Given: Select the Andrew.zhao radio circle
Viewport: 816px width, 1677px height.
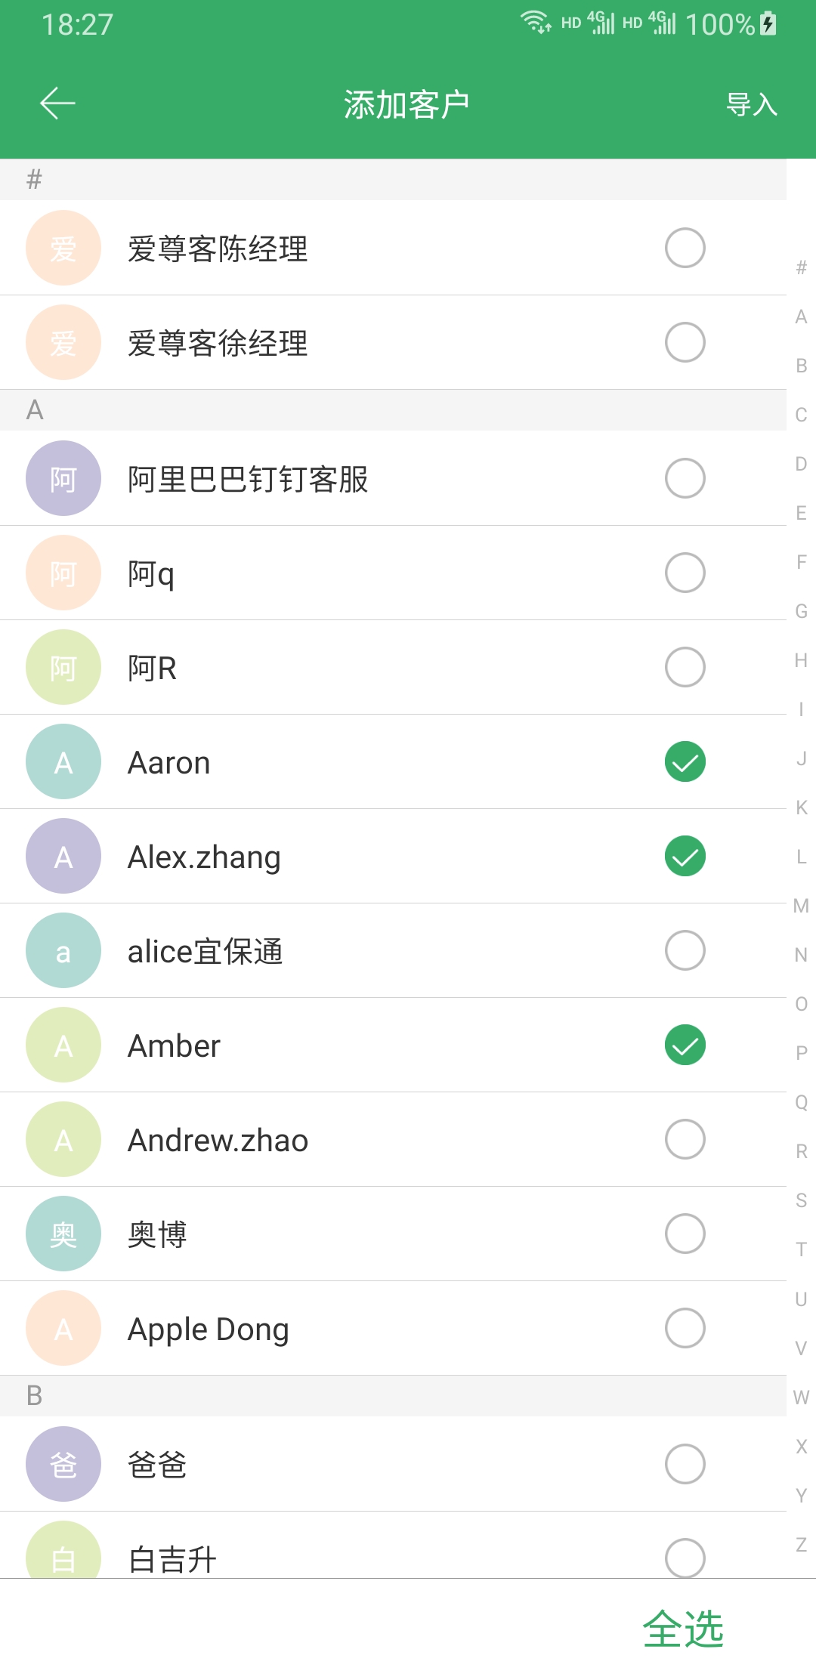Looking at the screenshot, I should (685, 1139).
